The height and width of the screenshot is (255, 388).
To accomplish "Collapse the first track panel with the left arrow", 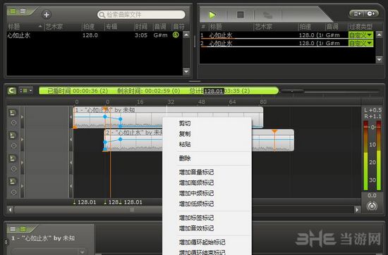I will [x=71, y=117].
